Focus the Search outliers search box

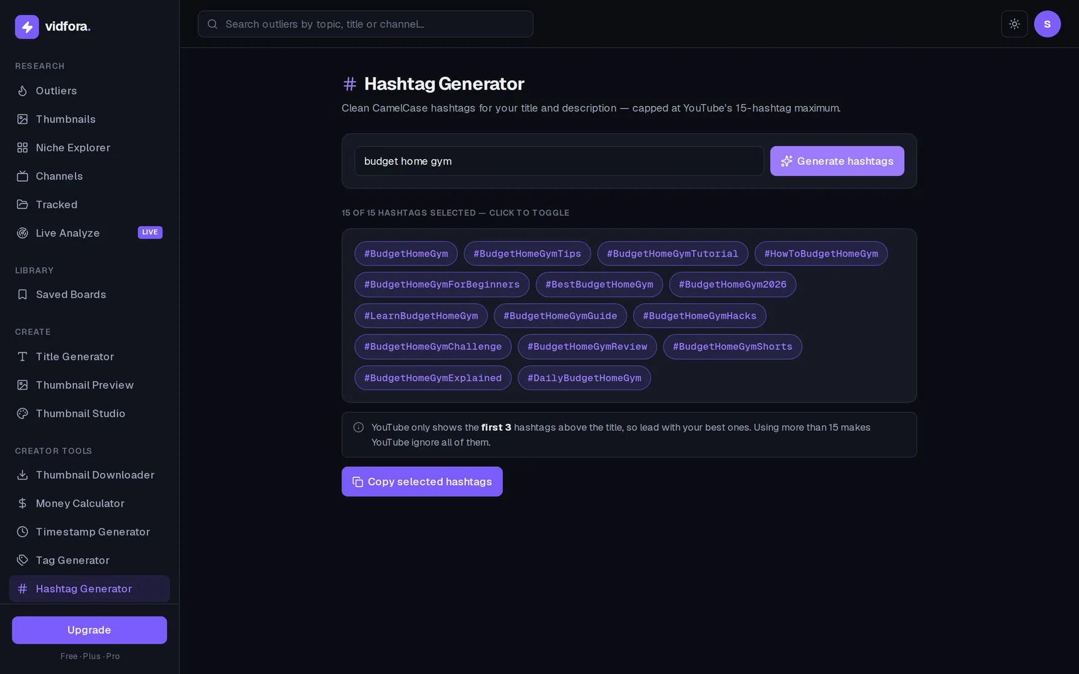[365, 24]
